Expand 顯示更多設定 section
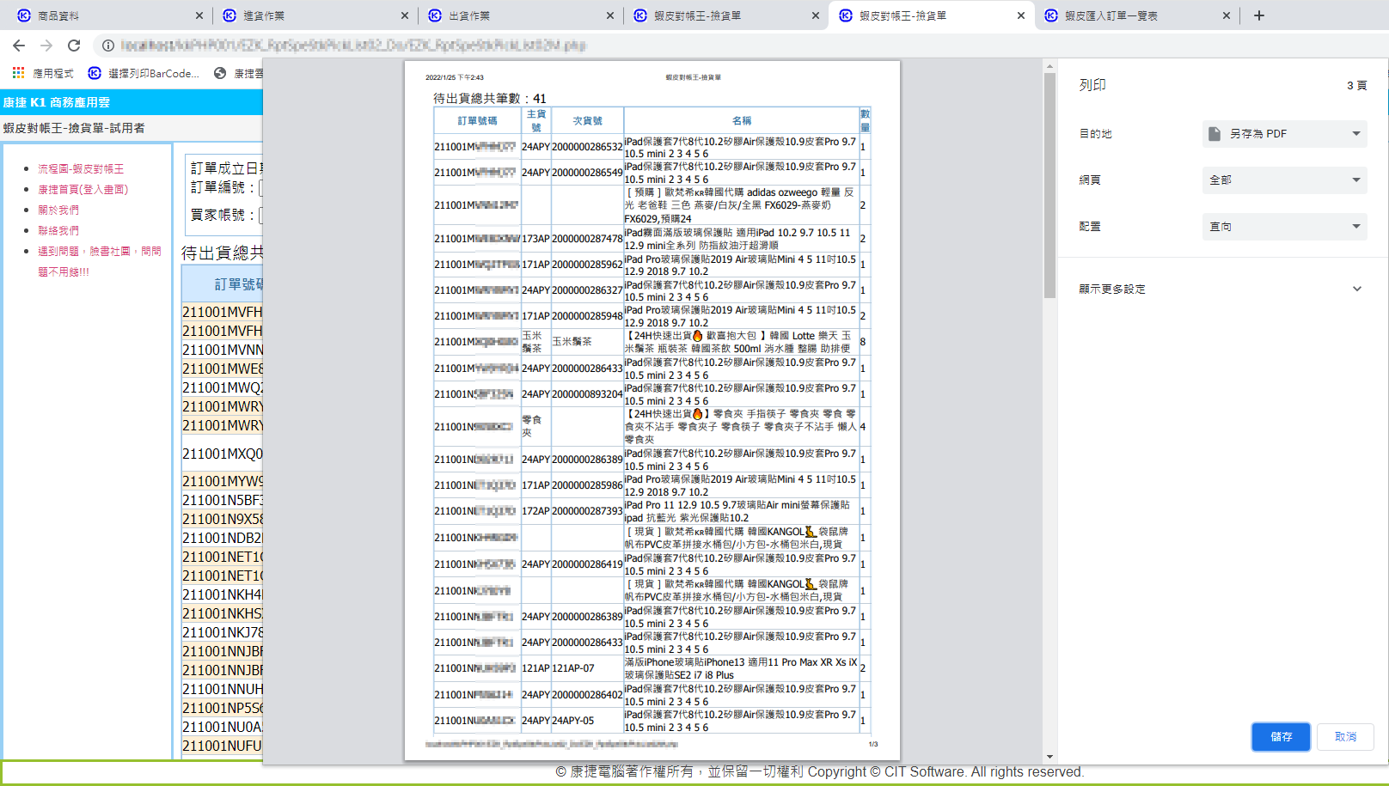The height and width of the screenshot is (786, 1389). pyautogui.click(x=1221, y=289)
